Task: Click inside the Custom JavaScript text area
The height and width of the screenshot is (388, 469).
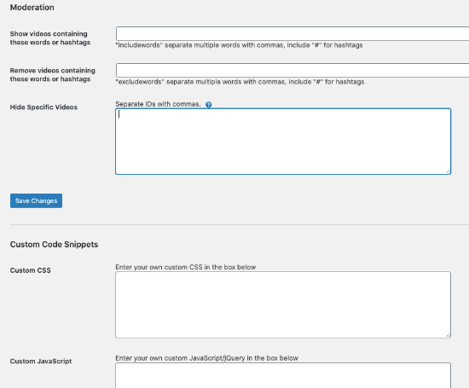Action: [x=283, y=375]
